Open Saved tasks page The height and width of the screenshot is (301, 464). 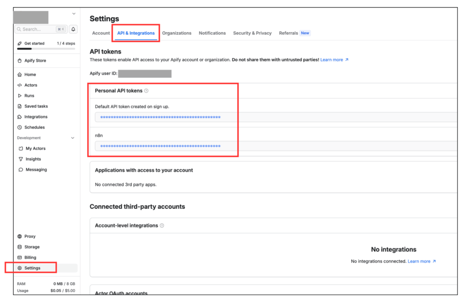[x=36, y=106]
